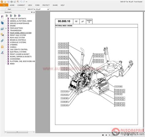Screen dimensions: 145x137
Task: Open the quick access toolbar customize dropdown
Action: (x=27, y=2)
